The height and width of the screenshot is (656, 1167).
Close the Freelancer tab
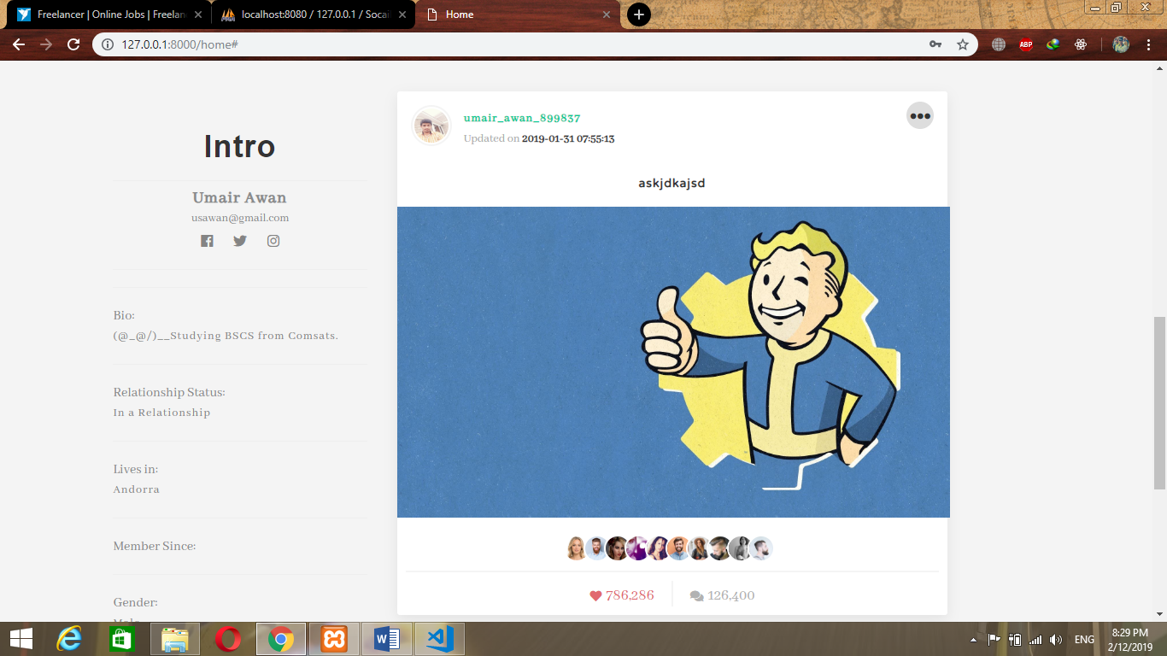(x=198, y=15)
